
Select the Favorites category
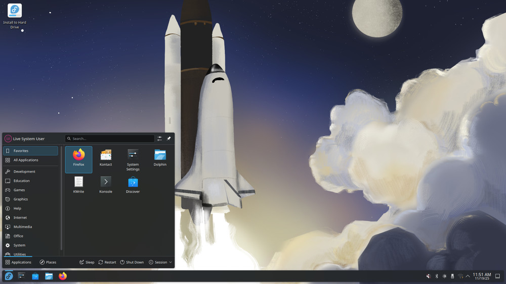[x=31, y=150]
